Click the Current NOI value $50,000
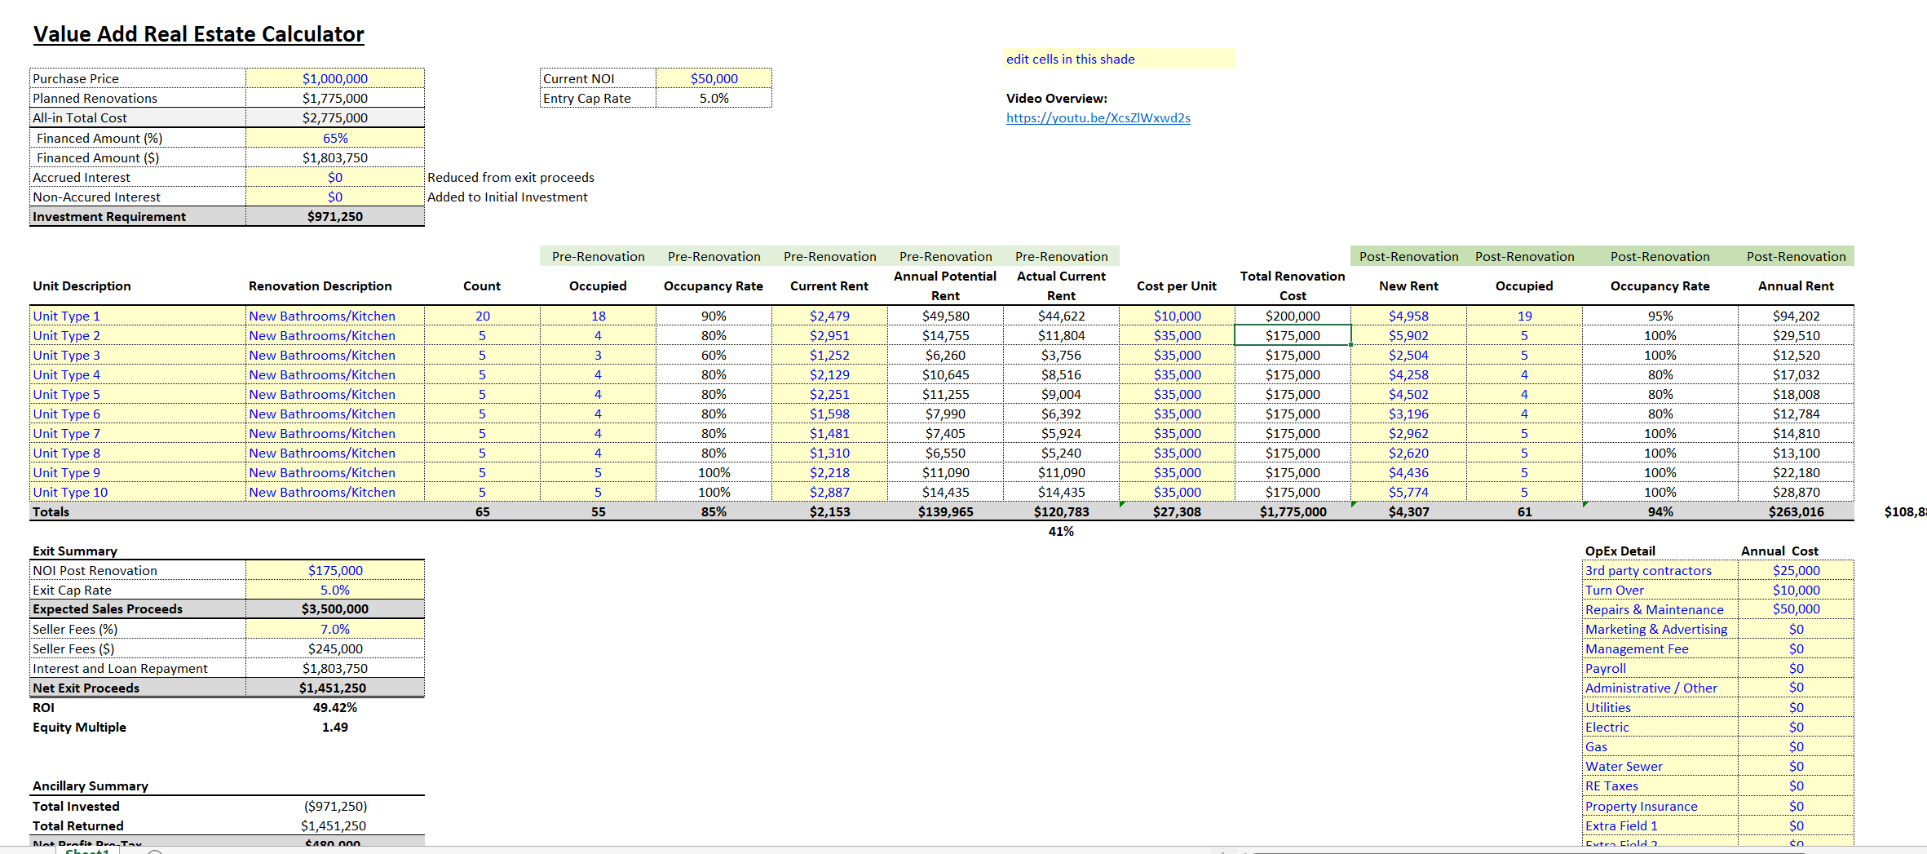Screen dimensions: 1927x854 click(x=714, y=78)
